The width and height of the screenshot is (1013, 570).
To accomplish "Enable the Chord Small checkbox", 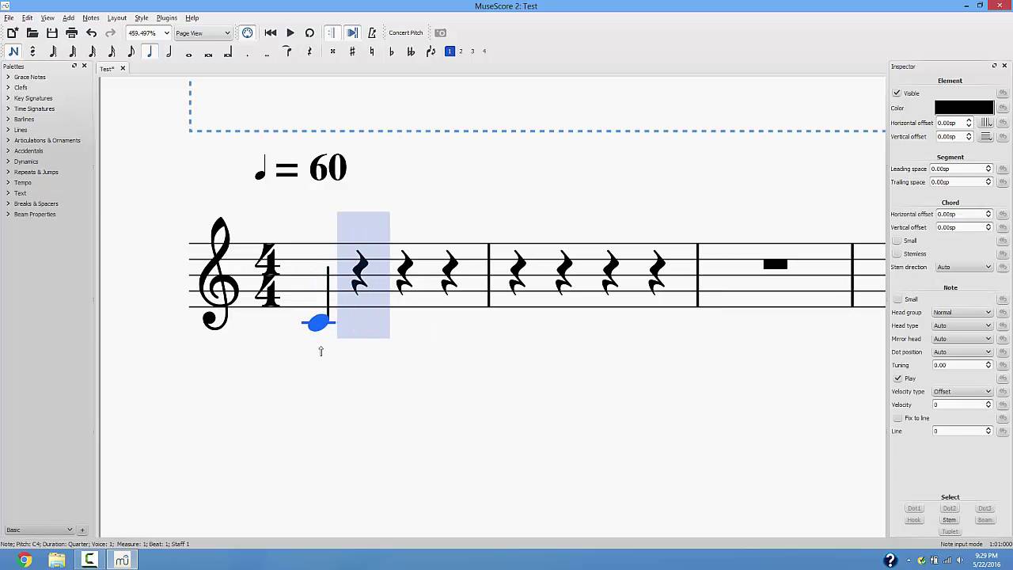I will coord(897,241).
